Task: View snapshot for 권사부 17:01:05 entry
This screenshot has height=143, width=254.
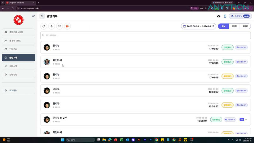Action: point(241,76)
